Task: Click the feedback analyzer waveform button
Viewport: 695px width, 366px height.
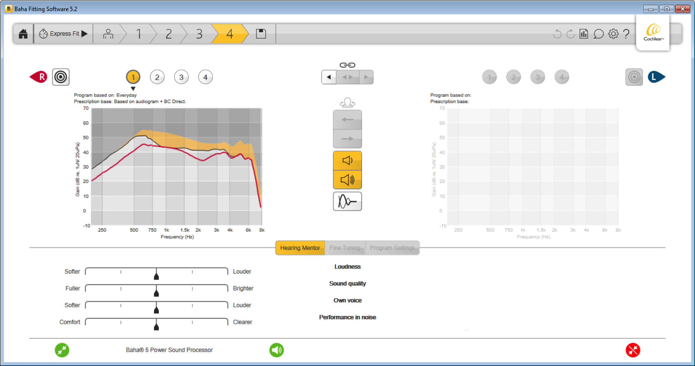Action: click(x=347, y=201)
